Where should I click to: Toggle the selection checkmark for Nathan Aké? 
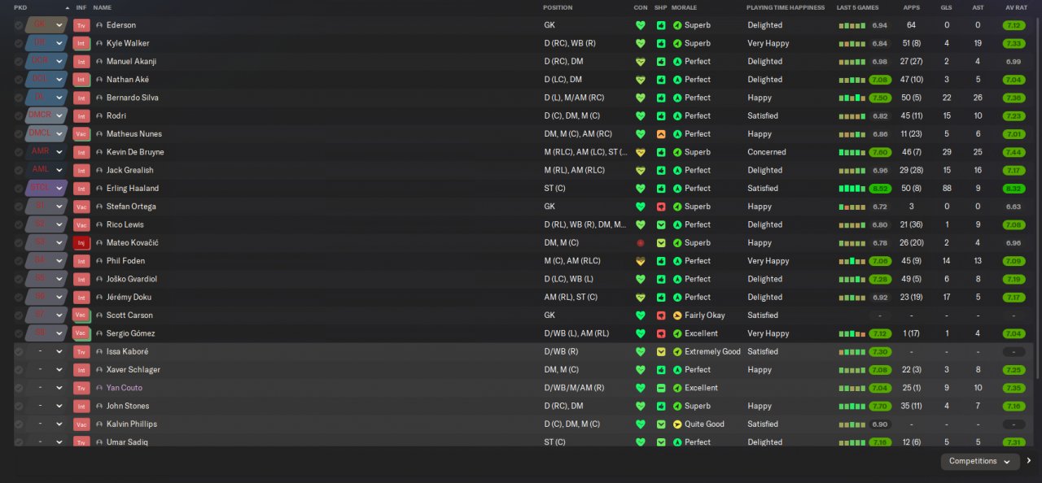pos(19,80)
